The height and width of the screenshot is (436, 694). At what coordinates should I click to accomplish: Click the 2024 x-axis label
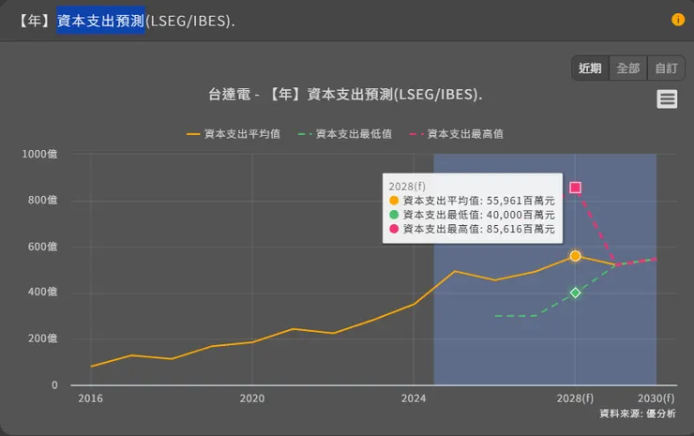414,398
